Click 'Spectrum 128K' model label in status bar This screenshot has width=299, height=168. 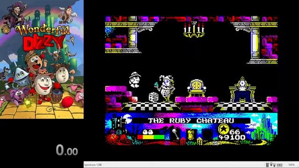coord(93,165)
